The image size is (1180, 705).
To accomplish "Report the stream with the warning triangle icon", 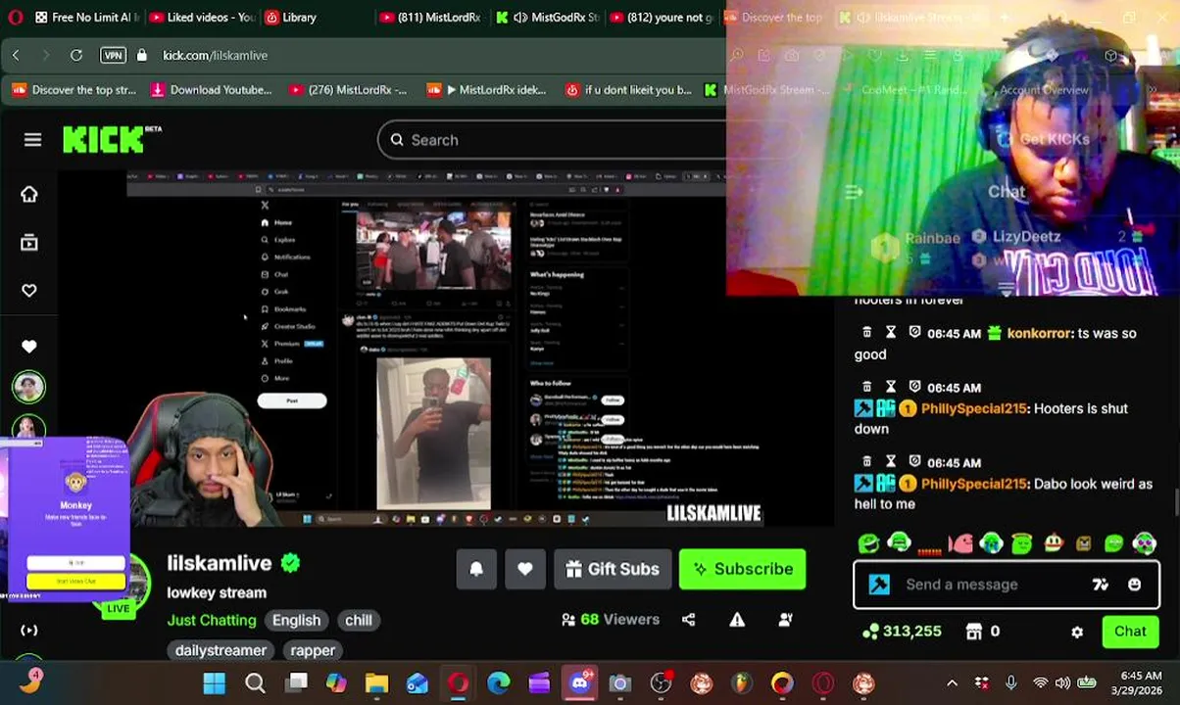I will tap(737, 619).
